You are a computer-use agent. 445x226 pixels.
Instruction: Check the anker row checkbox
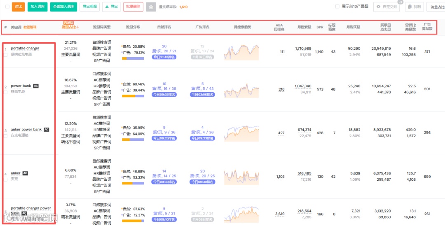click(6, 179)
